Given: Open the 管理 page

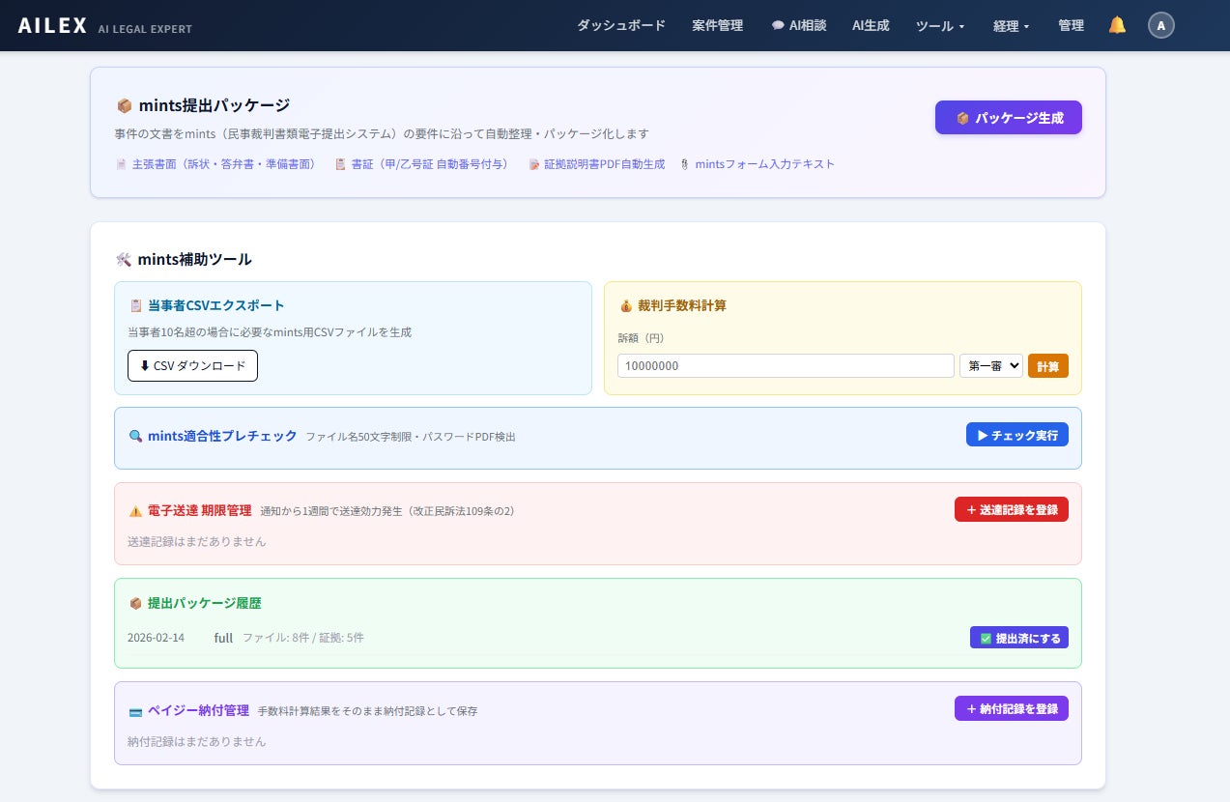Looking at the screenshot, I should (1071, 25).
